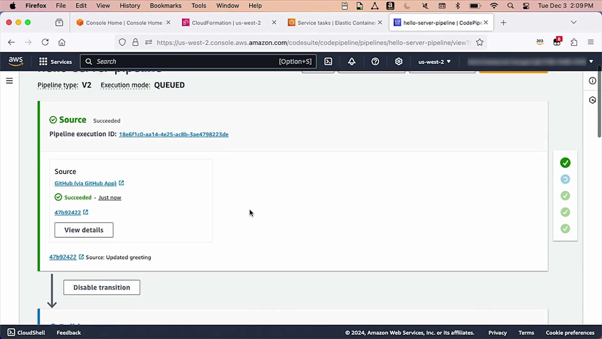The width and height of the screenshot is (602, 339).
Task: Click the 'Source: Updated greeting' text
Action: (x=118, y=257)
